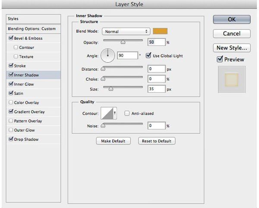Uncheck the Drop Shadow checkbox
Viewport: 259px width, 208px height.
point(11,139)
